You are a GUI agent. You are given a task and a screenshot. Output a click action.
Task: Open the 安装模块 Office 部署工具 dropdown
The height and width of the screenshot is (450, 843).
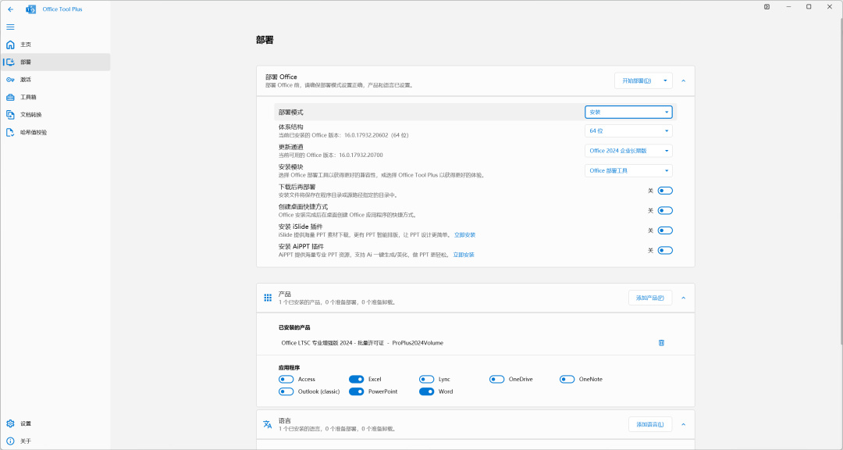628,170
